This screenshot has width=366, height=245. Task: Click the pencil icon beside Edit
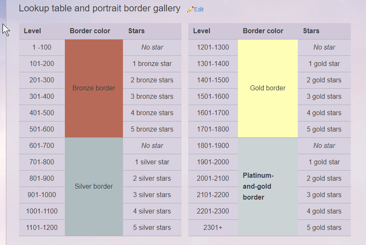pyautogui.click(x=190, y=9)
